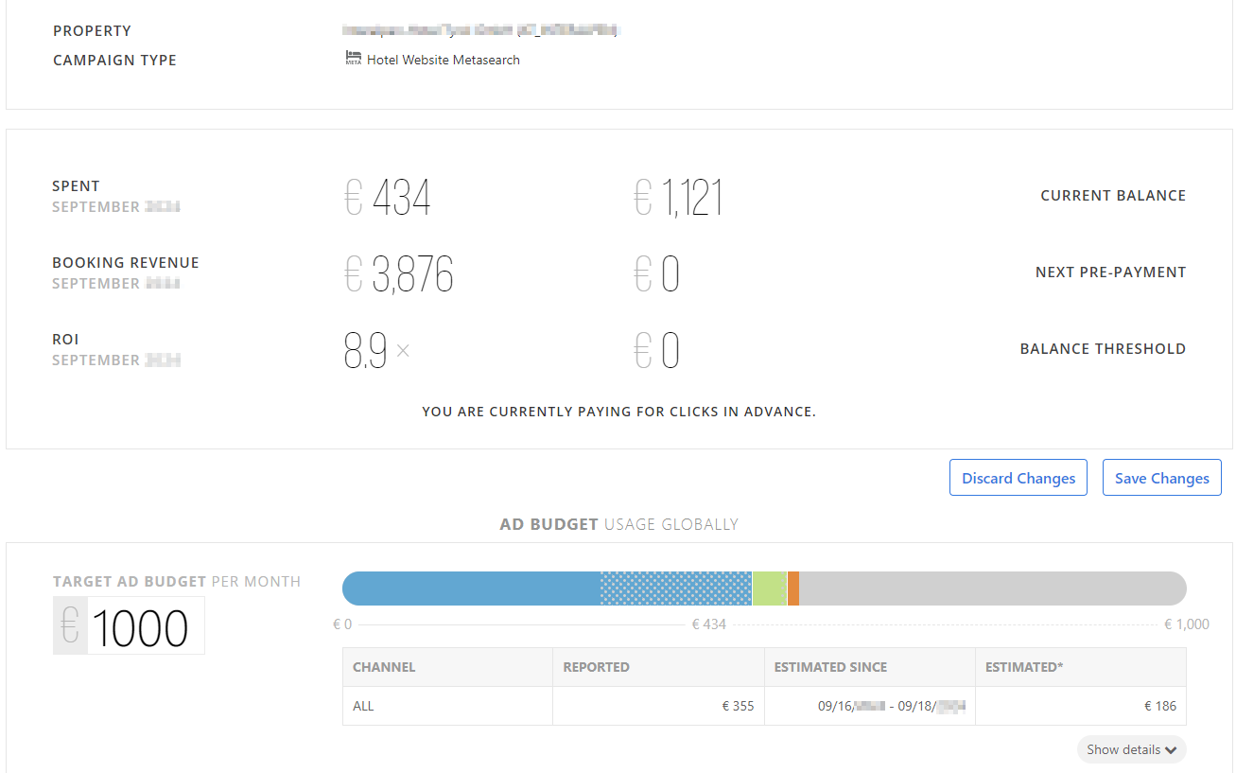Click the euro symbol beside the budget input
Viewport: 1236px width, 773px height.
[70, 625]
